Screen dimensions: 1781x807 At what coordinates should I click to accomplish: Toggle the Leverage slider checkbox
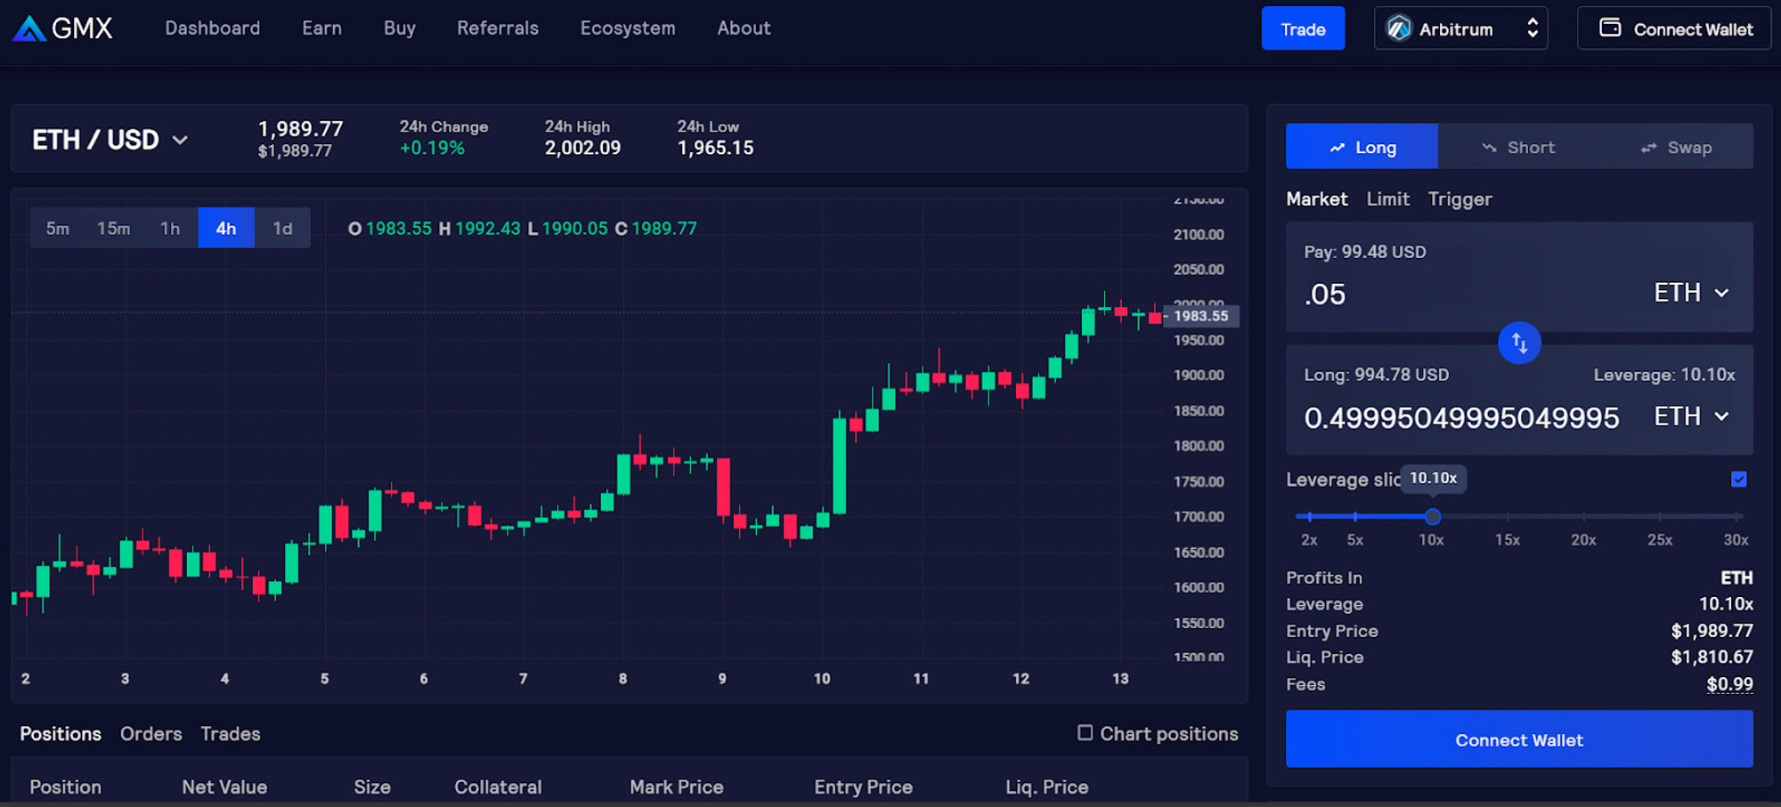point(1738,480)
